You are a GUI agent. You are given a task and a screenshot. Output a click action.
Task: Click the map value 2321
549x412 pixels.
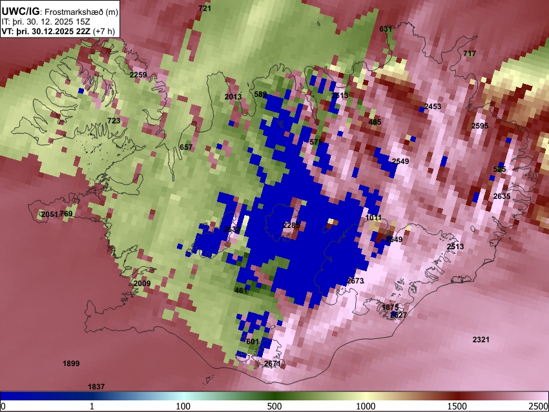[x=481, y=340]
